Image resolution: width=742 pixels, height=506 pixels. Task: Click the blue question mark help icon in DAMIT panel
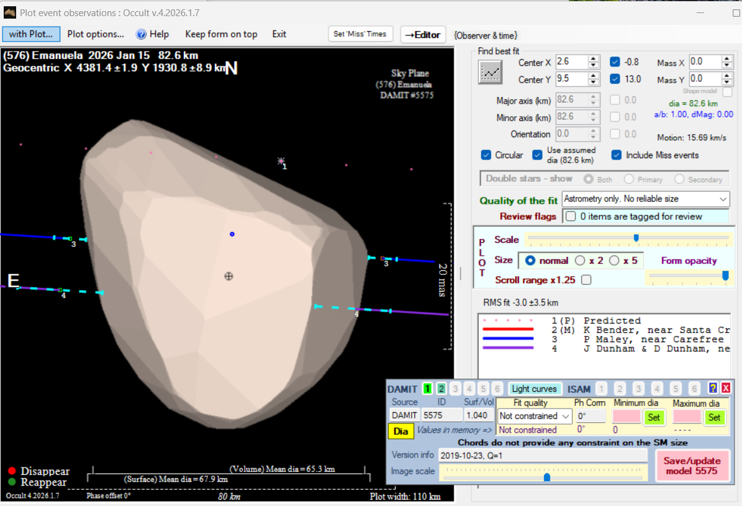pyautogui.click(x=712, y=388)
